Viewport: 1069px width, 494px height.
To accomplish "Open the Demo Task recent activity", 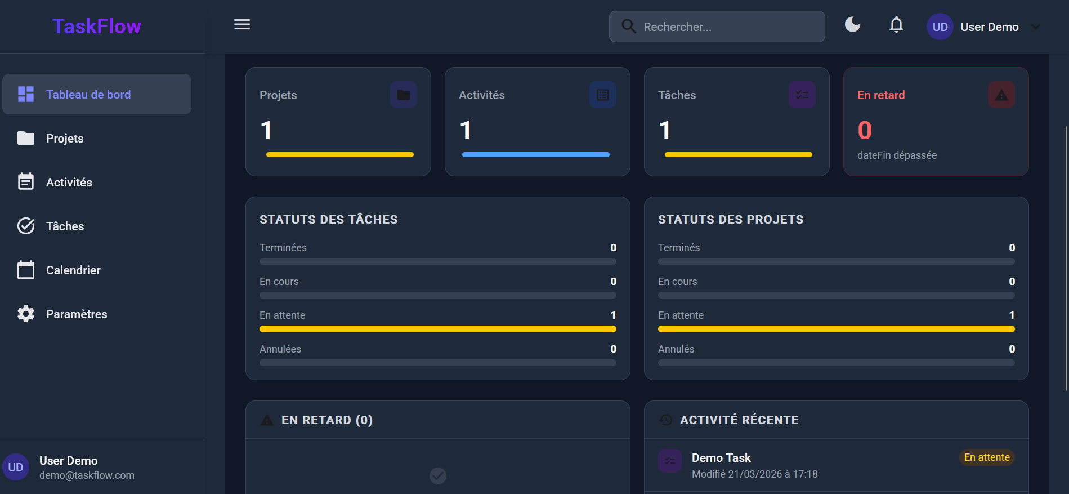I will click(721, 458).
